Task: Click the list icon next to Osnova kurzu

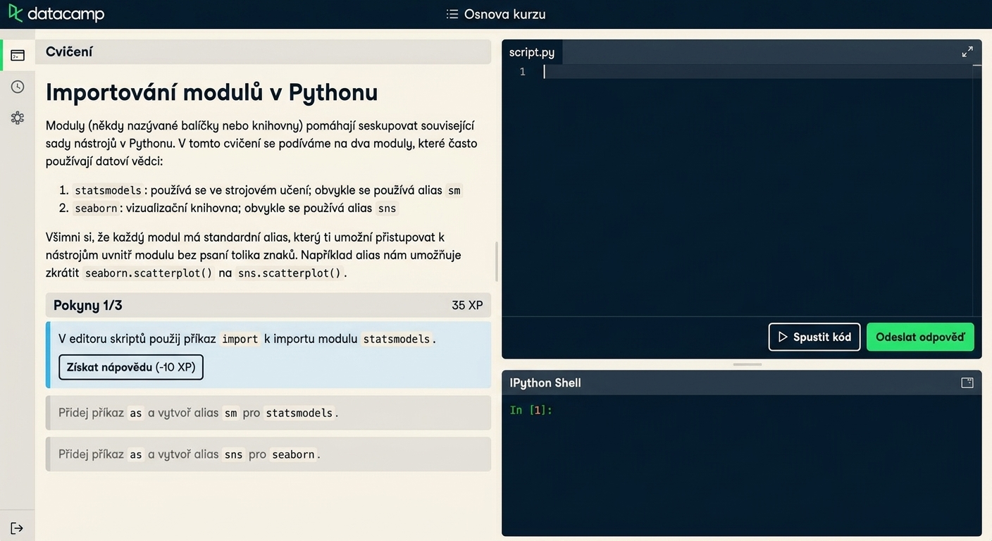Action: point(452,14)
